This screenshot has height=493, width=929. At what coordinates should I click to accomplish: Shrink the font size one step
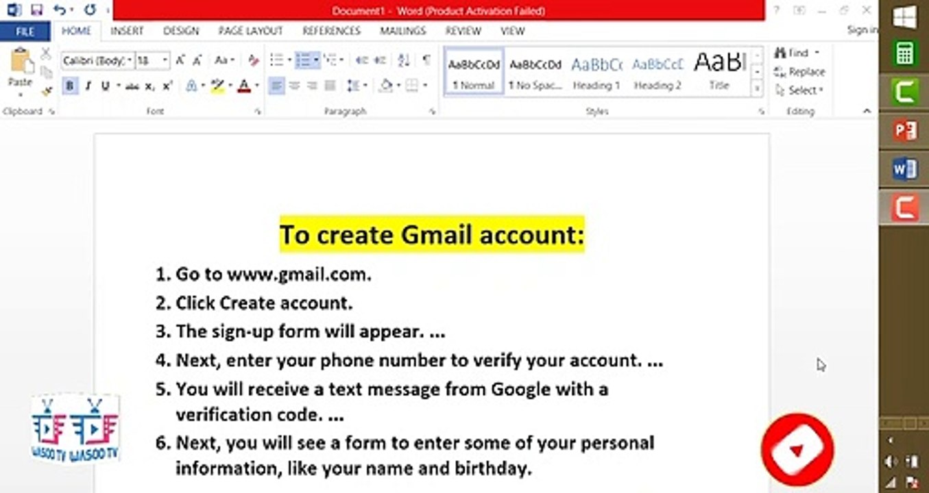(x=197, y=60)
